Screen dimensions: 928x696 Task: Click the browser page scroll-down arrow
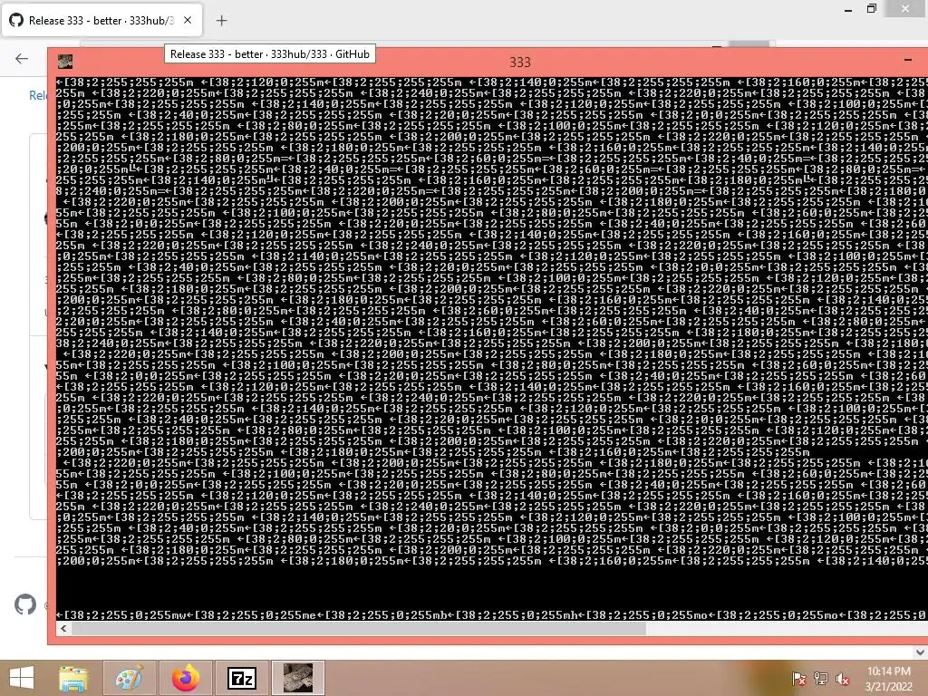(x=920, y=652)
